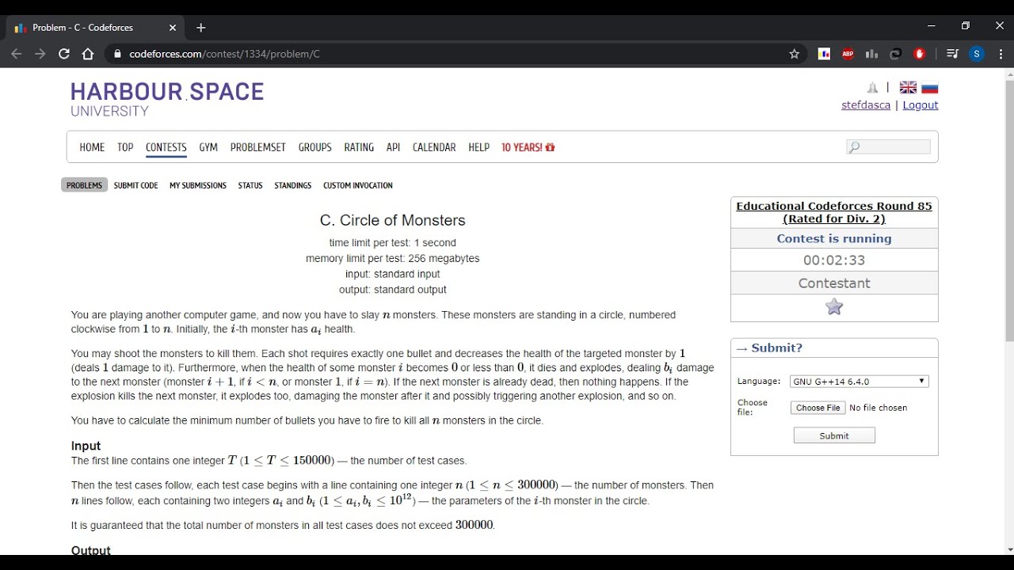Click the Submit button
The width and height of the screenshot is (1014, 570).
pyautogui.click(x=834, y=435)
